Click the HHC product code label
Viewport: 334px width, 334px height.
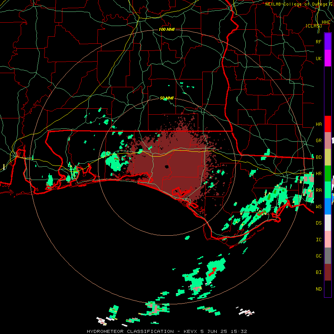click(326, 22)
